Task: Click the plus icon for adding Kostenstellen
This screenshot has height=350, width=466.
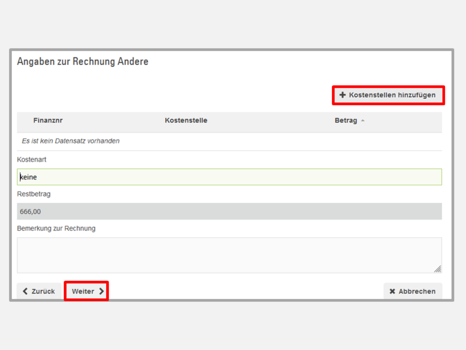Action: click(342, 95)
